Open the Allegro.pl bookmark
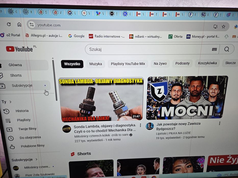Image resolution: width=238 pixels, height=178 pixels. coord(44,36)
